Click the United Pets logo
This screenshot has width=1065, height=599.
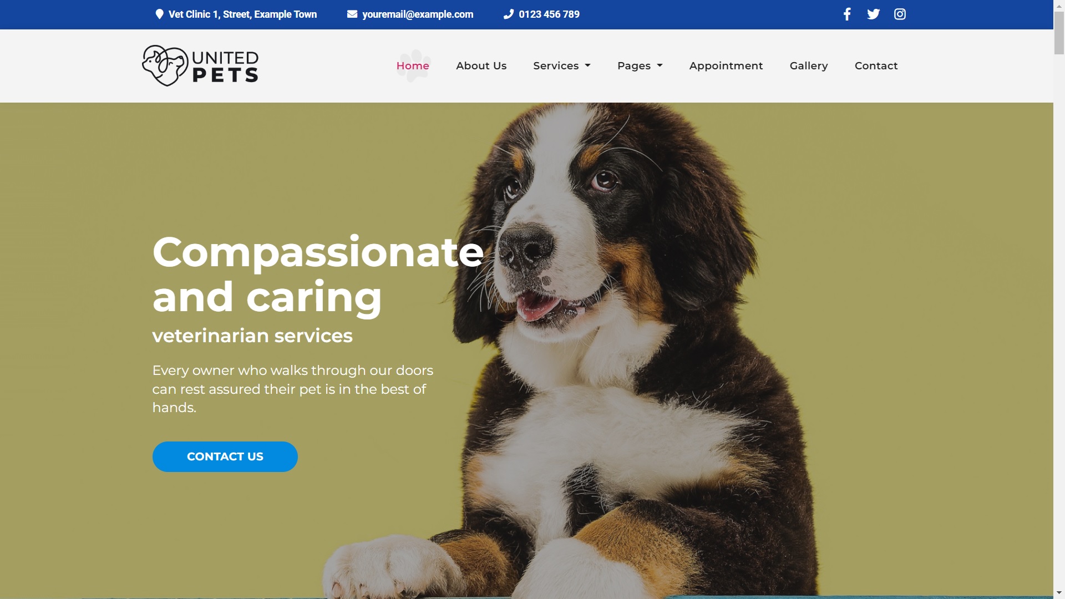200,65
